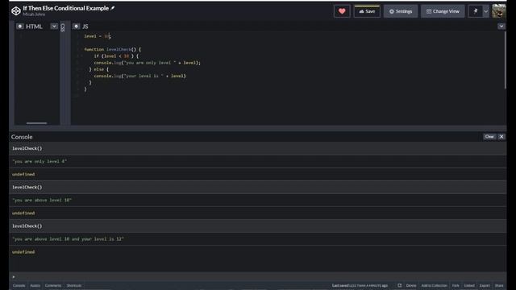Open JS editor settings gear
This screenshot has width=516, height=290.
(x=76, y=27)
